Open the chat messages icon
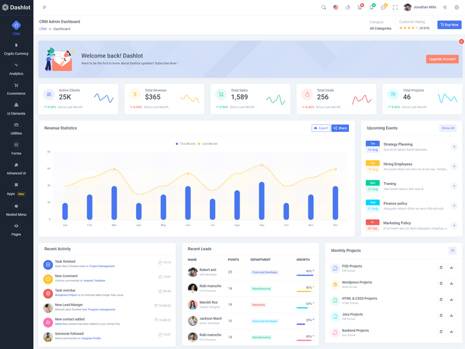The width and height of the screenshot is (465, 349). click(383, 8)
